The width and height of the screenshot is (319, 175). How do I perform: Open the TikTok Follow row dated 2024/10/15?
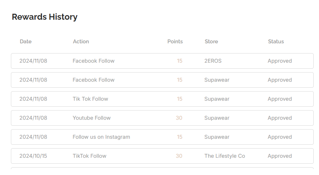pyautogui.click(x=162, y=156)
